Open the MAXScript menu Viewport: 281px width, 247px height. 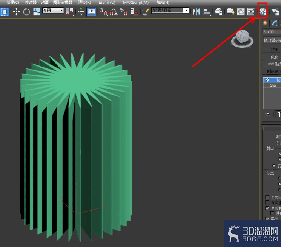tap(136, 2)
